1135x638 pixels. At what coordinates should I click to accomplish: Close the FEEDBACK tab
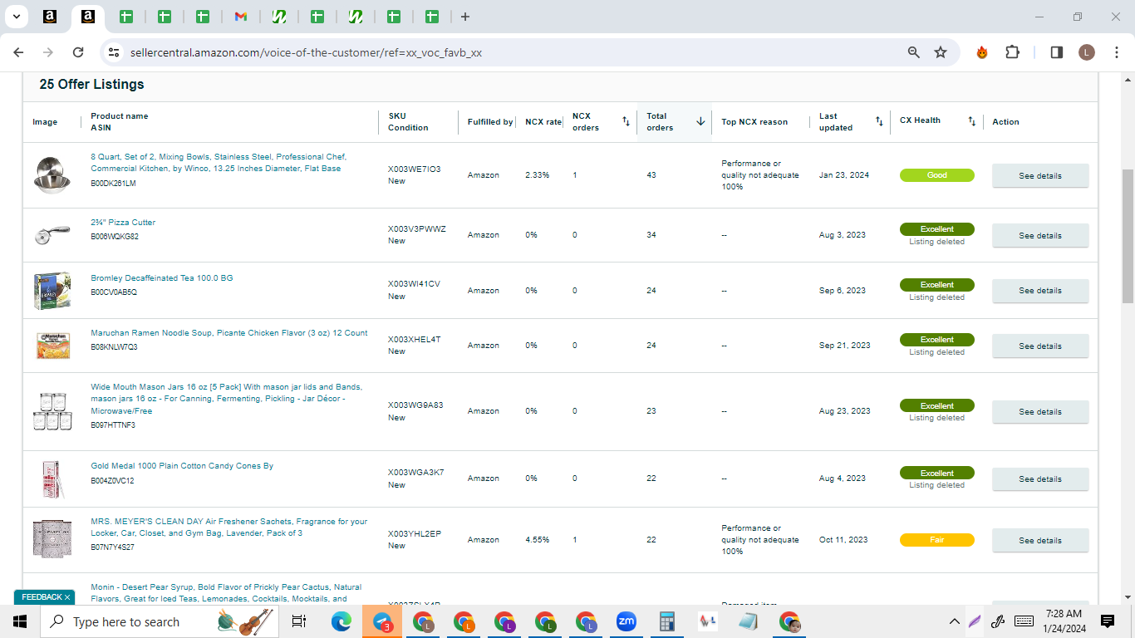pyautogui.click(x=67, y=597)
